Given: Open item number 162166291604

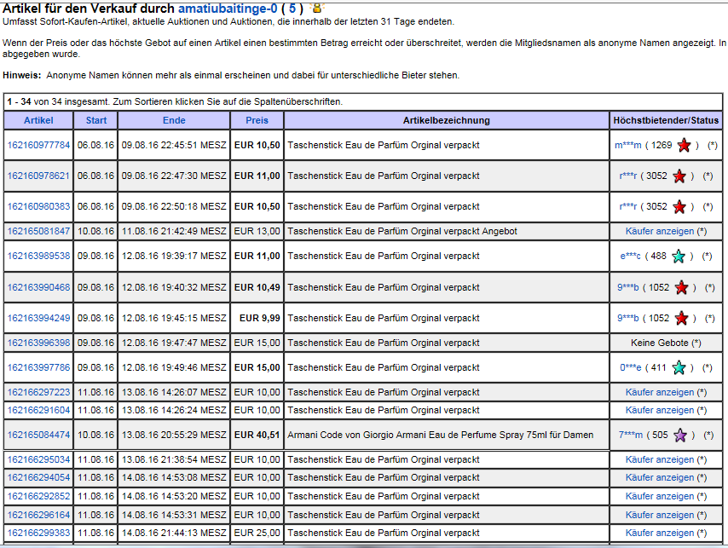Looking at the screenshot, I should tap(38, 410).
